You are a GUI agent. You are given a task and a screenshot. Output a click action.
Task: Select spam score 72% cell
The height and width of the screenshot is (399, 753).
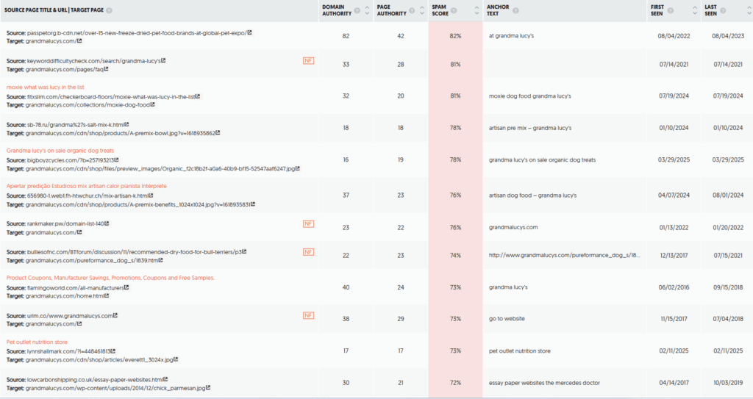coord(455,383)
